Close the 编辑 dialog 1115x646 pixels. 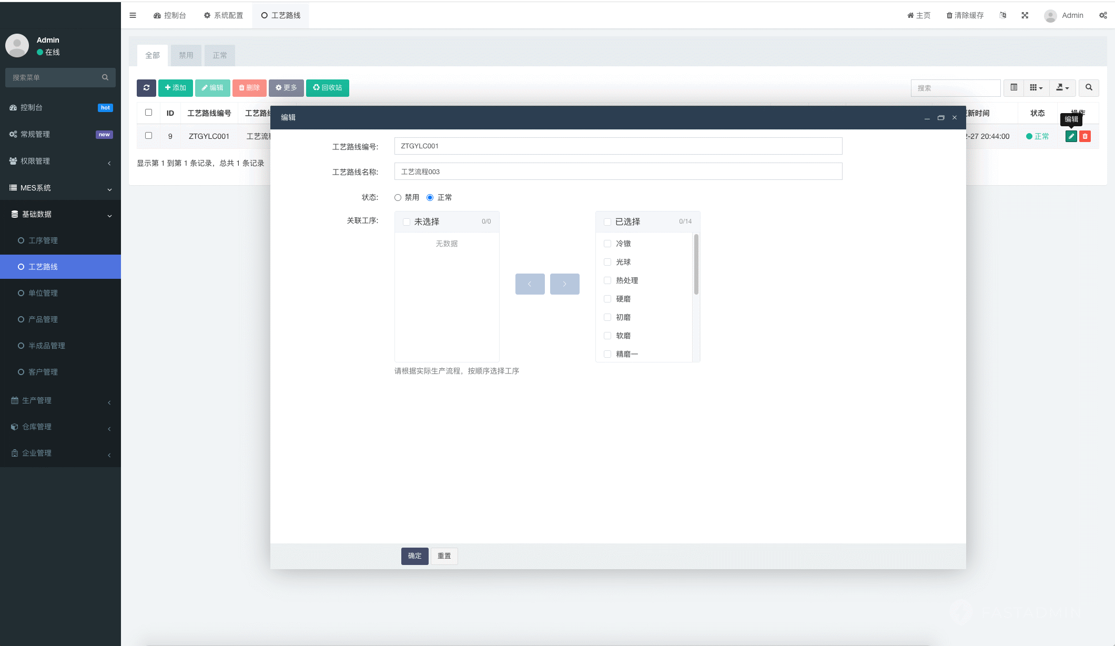point(955,118)
